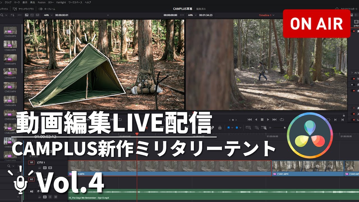The image size is (359, 202).
Task: Solo the A2 audio track
Action: coord(50,197)
